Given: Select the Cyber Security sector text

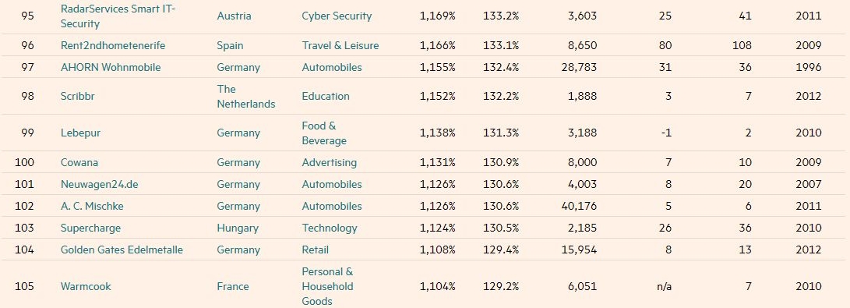Looking at the screenshot, I should click(337, 16).
